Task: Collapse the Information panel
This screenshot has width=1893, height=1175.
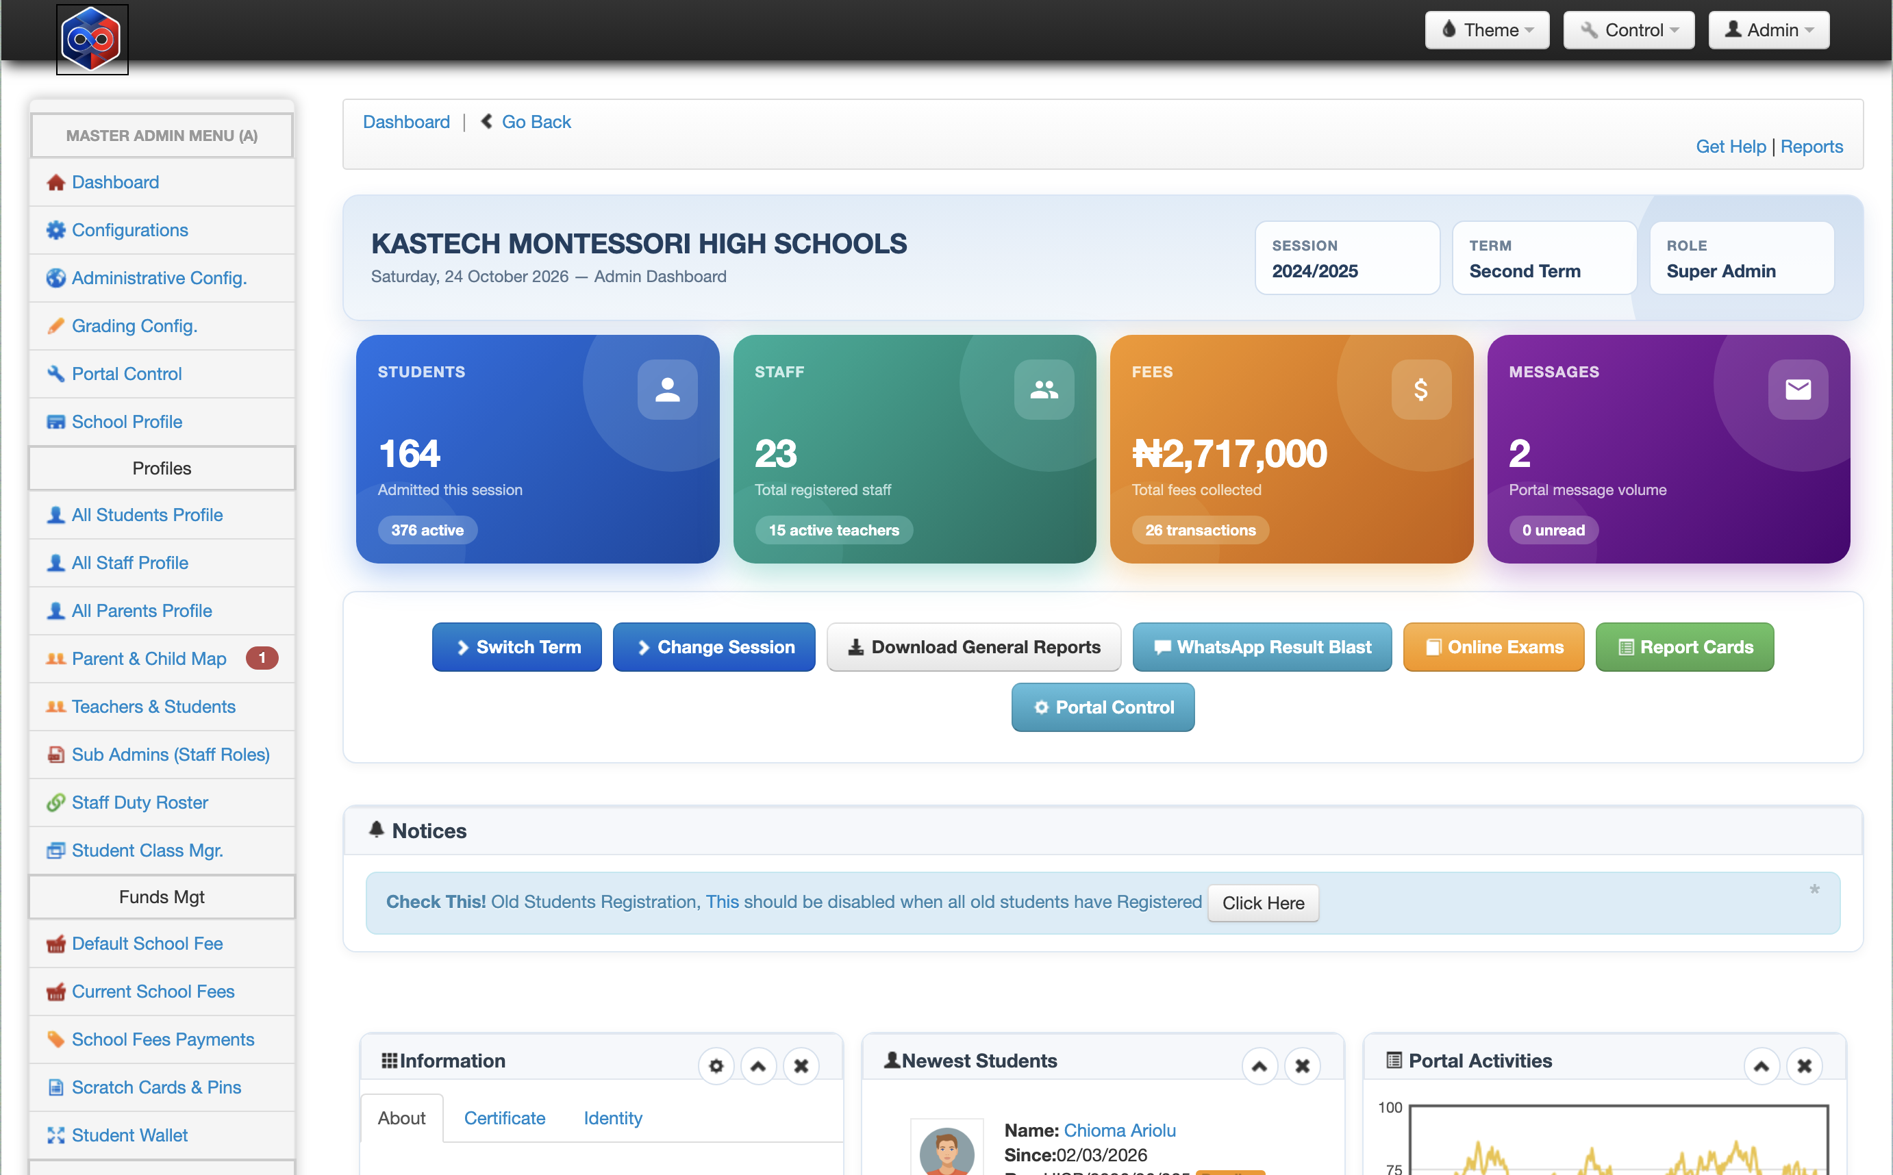Action: [x=758, y=1066]
